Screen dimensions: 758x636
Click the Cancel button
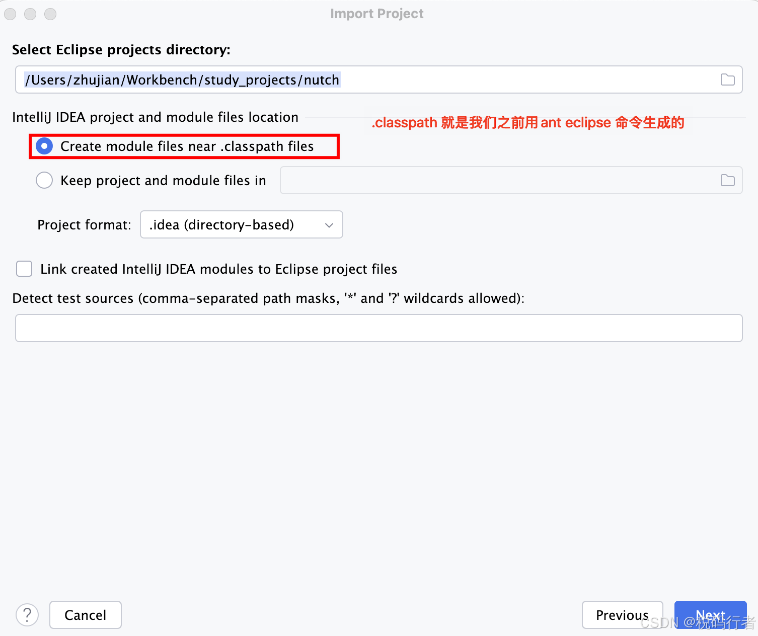click(x=86, y=615)
